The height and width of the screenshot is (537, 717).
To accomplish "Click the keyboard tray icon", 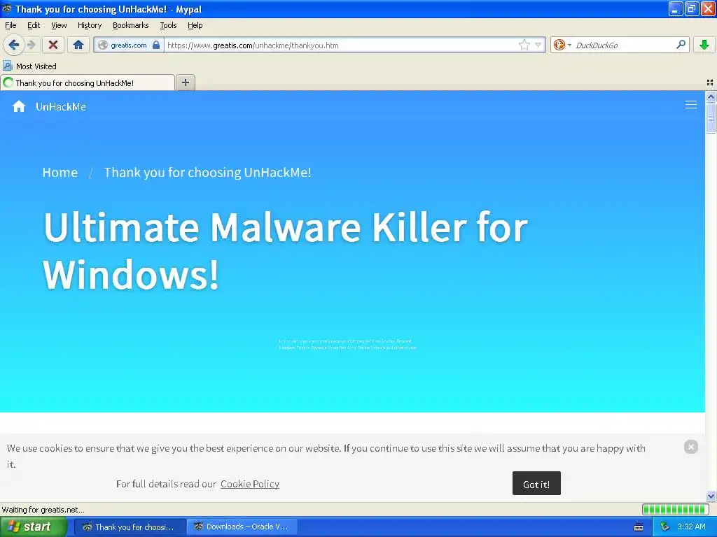I will point(639,527).
